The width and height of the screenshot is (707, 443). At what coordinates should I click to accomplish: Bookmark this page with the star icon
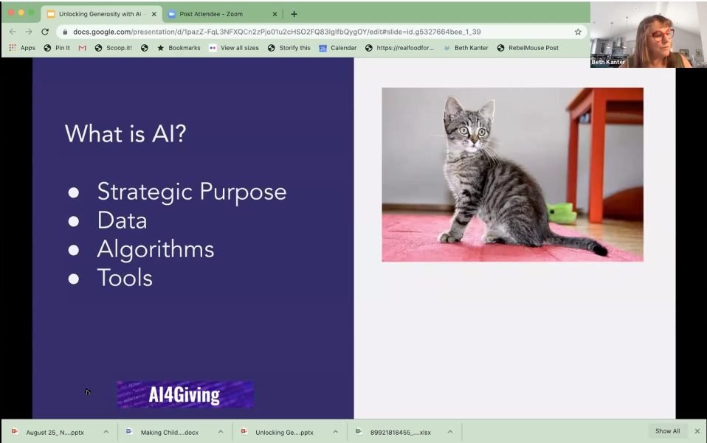tap(578, 32)
